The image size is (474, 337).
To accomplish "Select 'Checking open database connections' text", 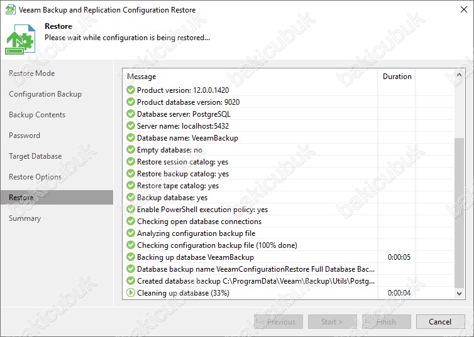I will 199,222.
